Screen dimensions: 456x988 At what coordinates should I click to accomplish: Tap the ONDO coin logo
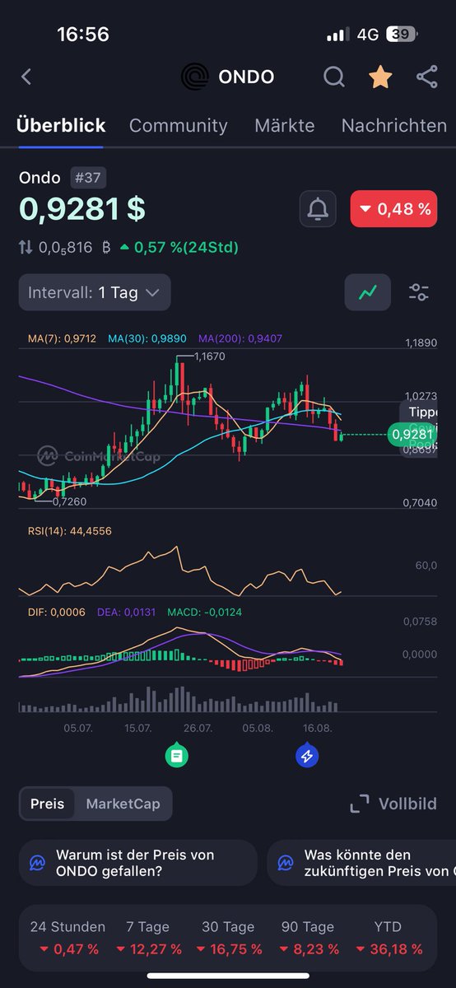pyautogui.click(x=195, y=77)
